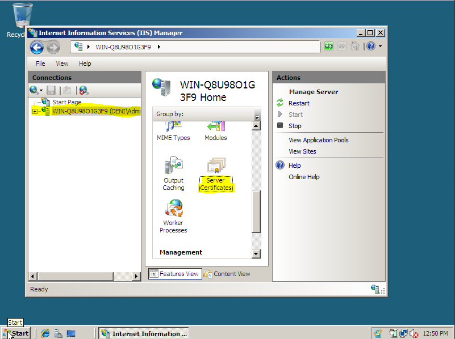Viewport: 455px width, 339px height.
Task: Switch to the Features View tab
Action: click(175, 274)
